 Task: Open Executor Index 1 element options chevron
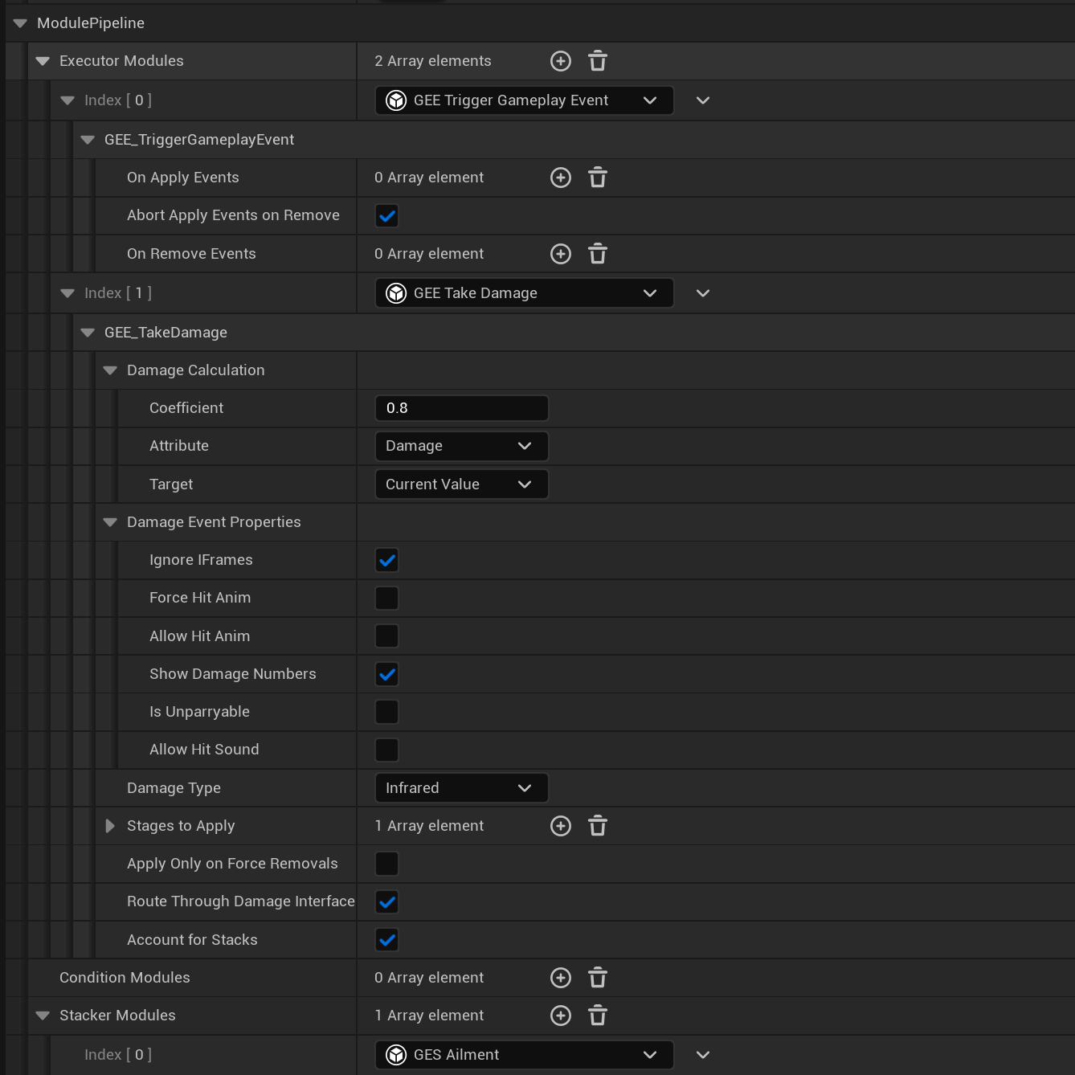click(x=703, y=293)
